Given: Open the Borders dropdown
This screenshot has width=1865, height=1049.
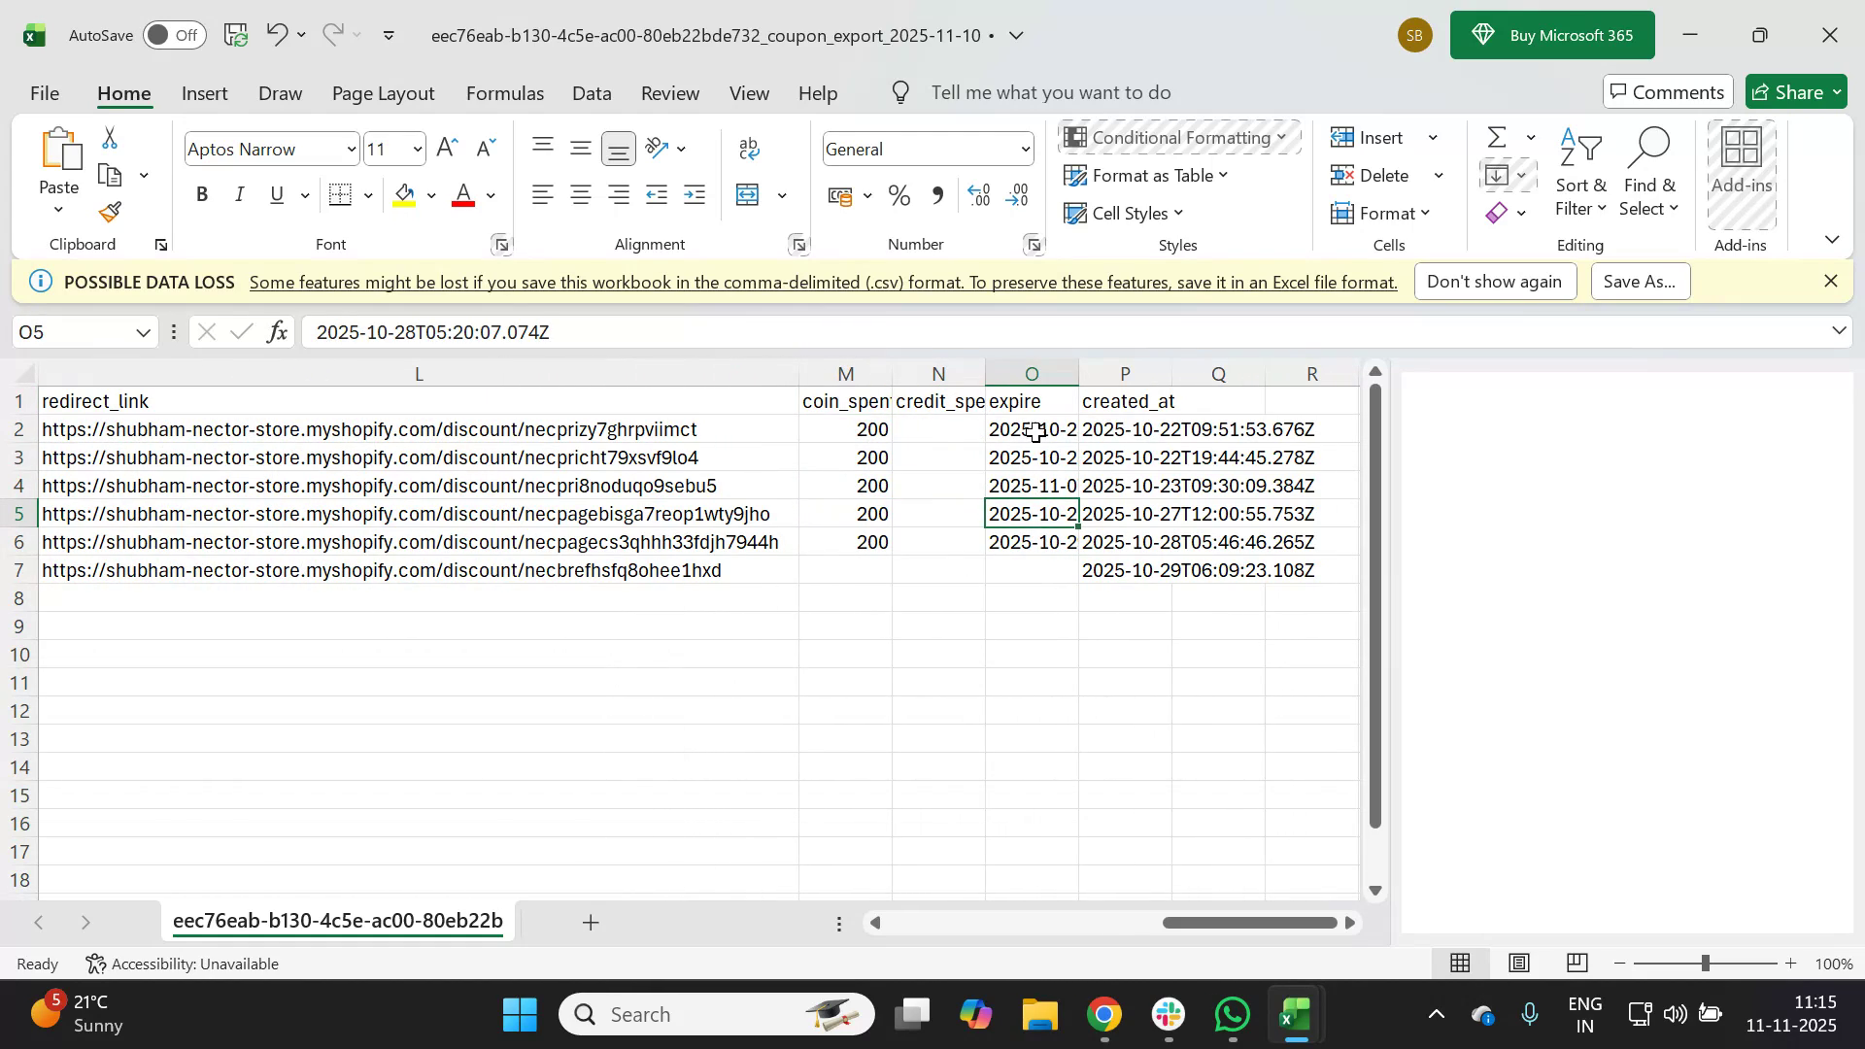Looking at the screenshot, I should [367, 194].
